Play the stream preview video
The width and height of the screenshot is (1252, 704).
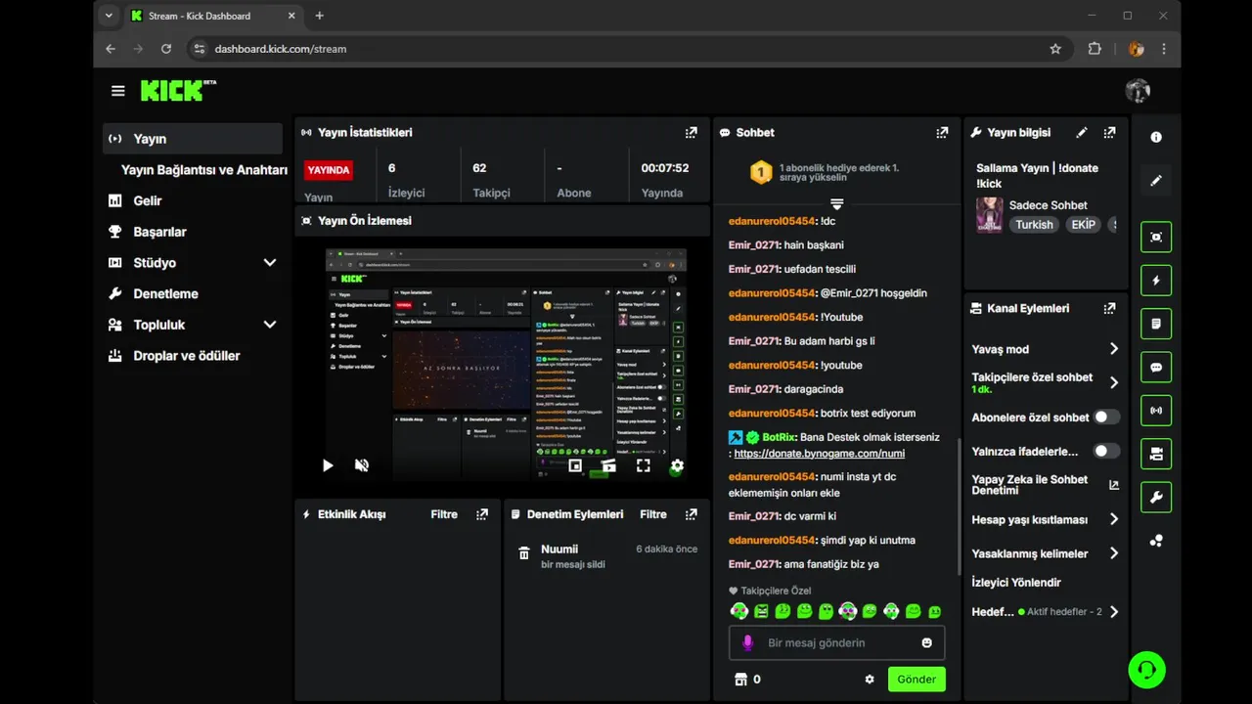click(328, 465)
